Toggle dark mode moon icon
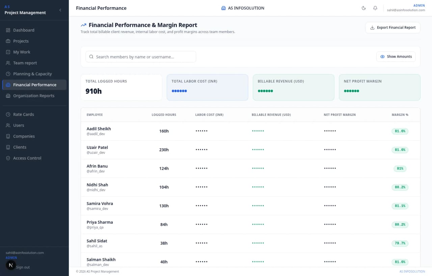 click(364, 8)
